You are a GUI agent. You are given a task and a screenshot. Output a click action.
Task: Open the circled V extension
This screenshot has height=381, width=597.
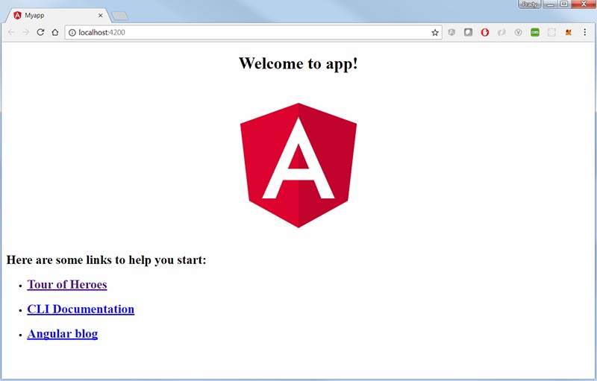[x=518, y=32]
